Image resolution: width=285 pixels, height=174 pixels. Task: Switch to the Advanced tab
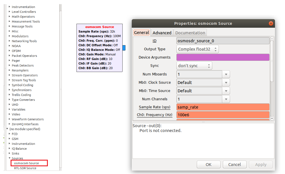(x=162, y=33)
